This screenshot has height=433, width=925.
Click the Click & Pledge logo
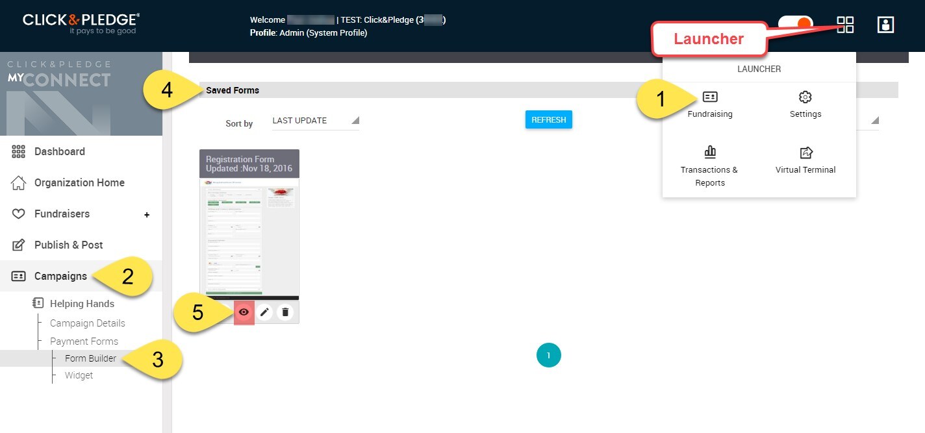pyautogui.click(x=81, y=23)
